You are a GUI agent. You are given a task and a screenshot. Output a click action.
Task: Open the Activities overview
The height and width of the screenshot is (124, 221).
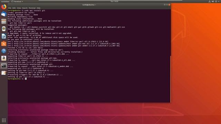(5, 1)
